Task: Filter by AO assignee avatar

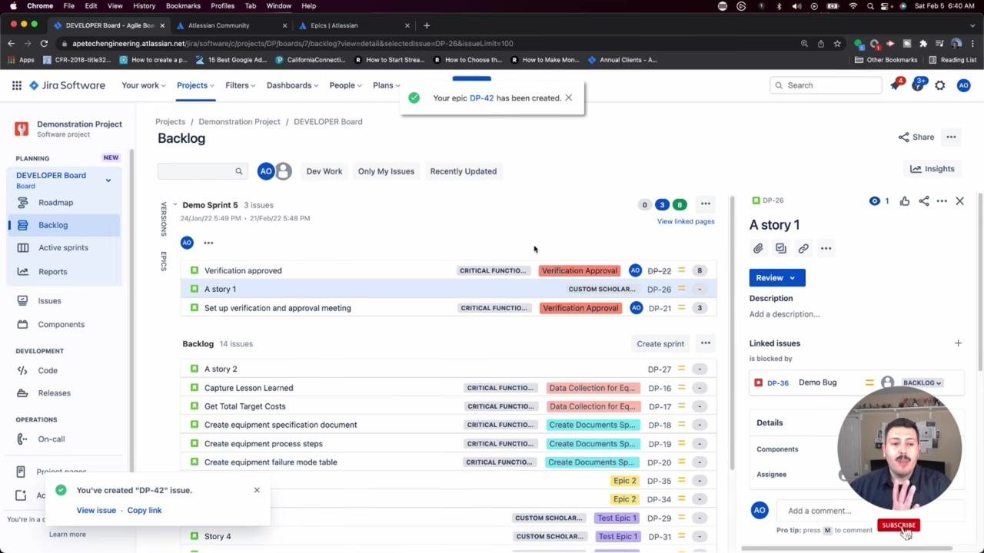Action: coord(265,171)
